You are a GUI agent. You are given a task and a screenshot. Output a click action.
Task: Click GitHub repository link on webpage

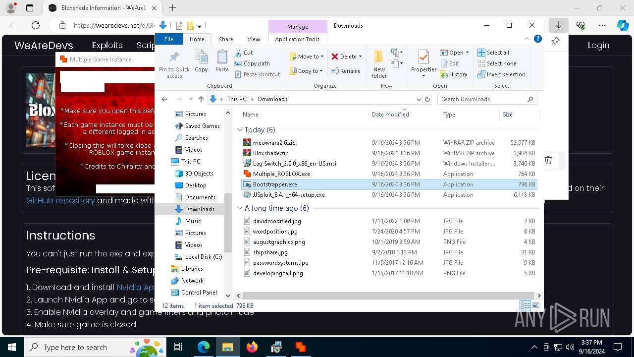(60, 200)
